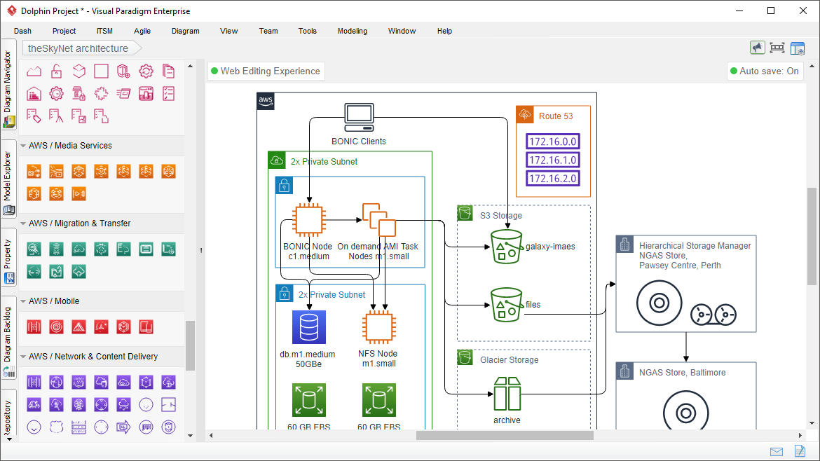Select the cube shape in the stencil palette

pyautogui.click(x=78, y=71)
